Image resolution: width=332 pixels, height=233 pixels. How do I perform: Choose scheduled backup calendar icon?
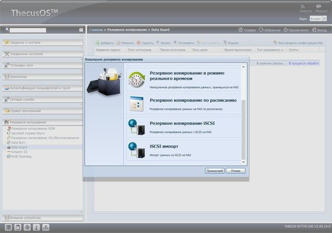pos(137,104)
